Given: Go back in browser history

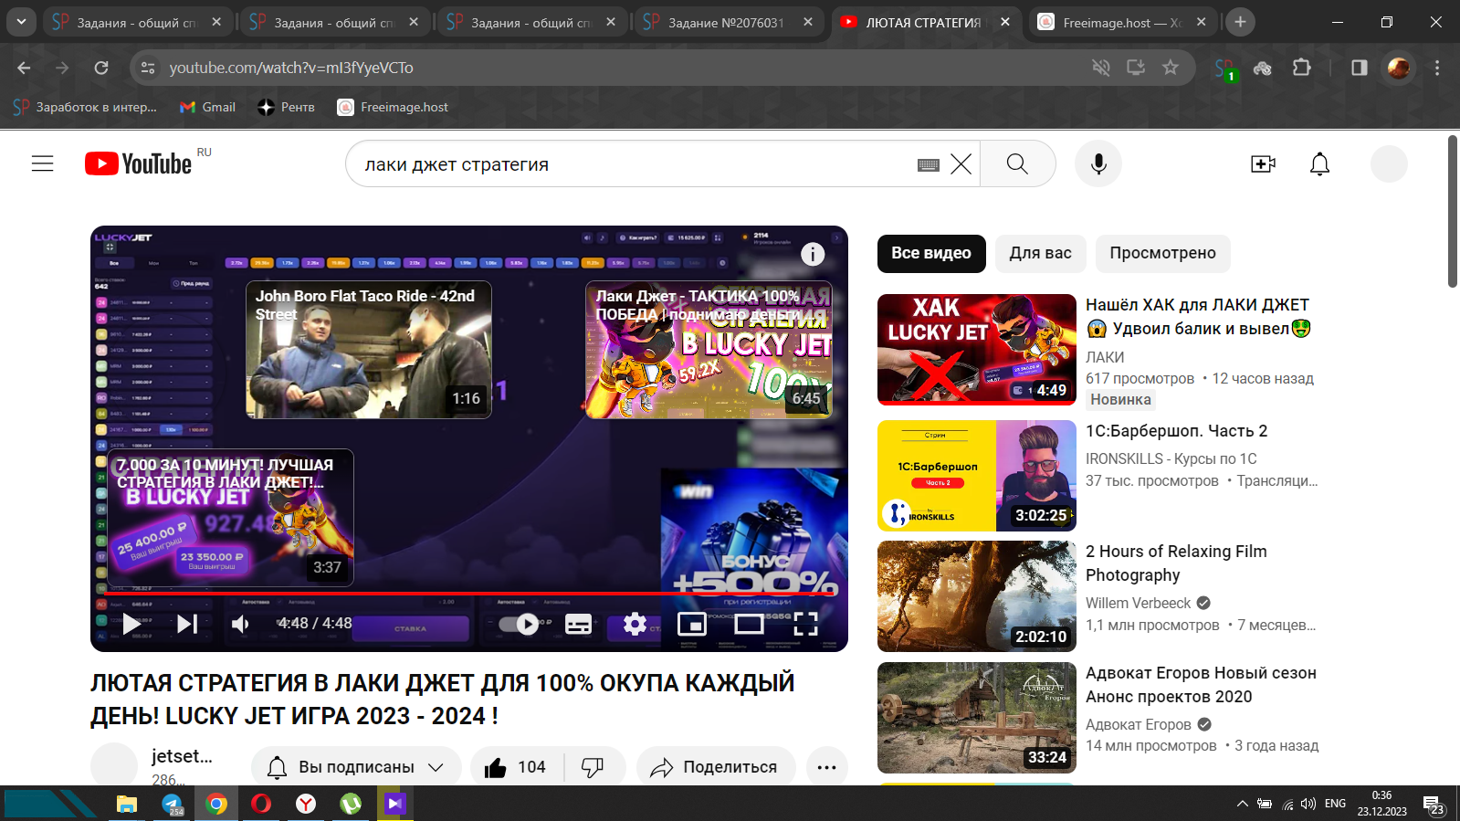Looking at the screenshot, I should pyautogui.click(x=24, y=68).
